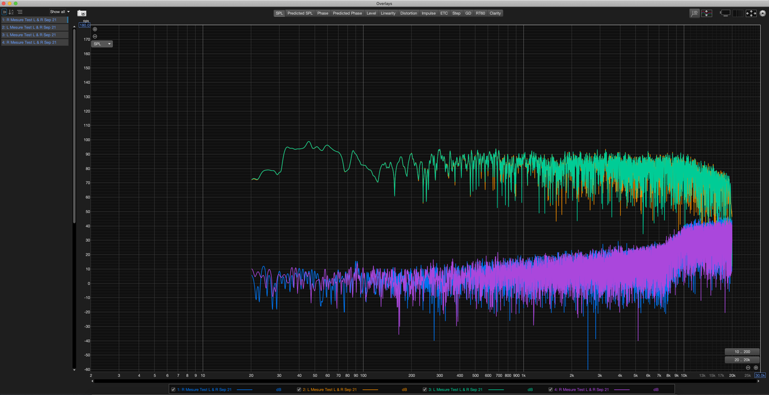
Task: Open the list options hamburger icon
Action: (x=19, y=12)
